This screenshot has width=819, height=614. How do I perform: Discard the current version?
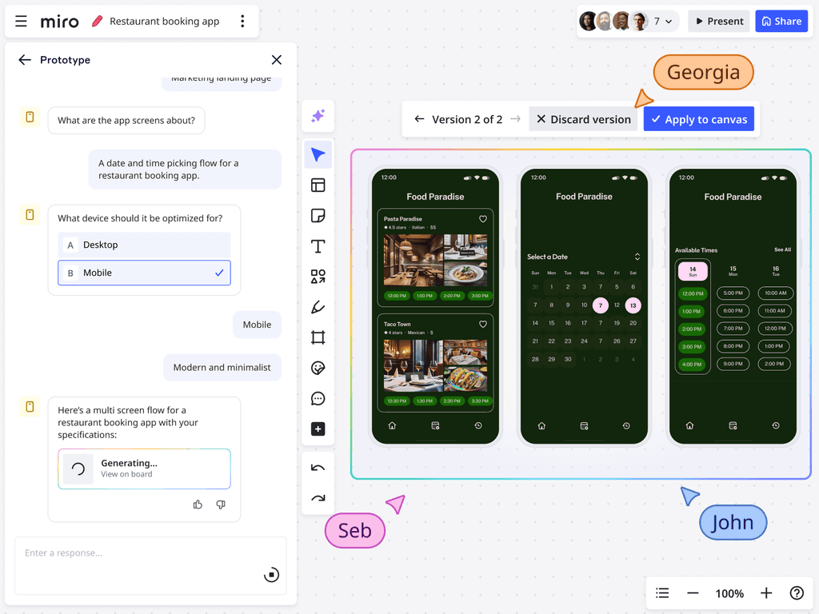(583, 118)
